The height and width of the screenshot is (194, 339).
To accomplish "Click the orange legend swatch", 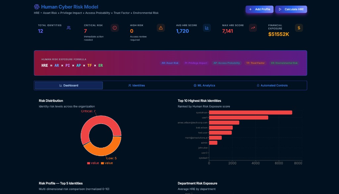I will click(x=102, y=163).
